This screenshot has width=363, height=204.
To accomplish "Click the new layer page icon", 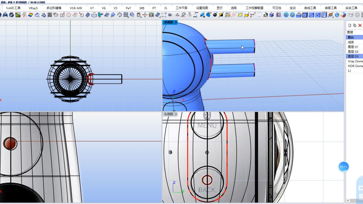I will pos(350,25).
